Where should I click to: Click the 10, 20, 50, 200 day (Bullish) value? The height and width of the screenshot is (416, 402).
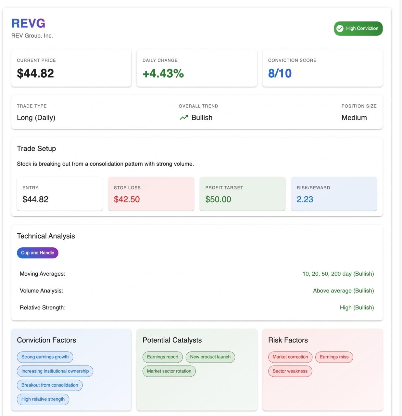pos(338,274)
